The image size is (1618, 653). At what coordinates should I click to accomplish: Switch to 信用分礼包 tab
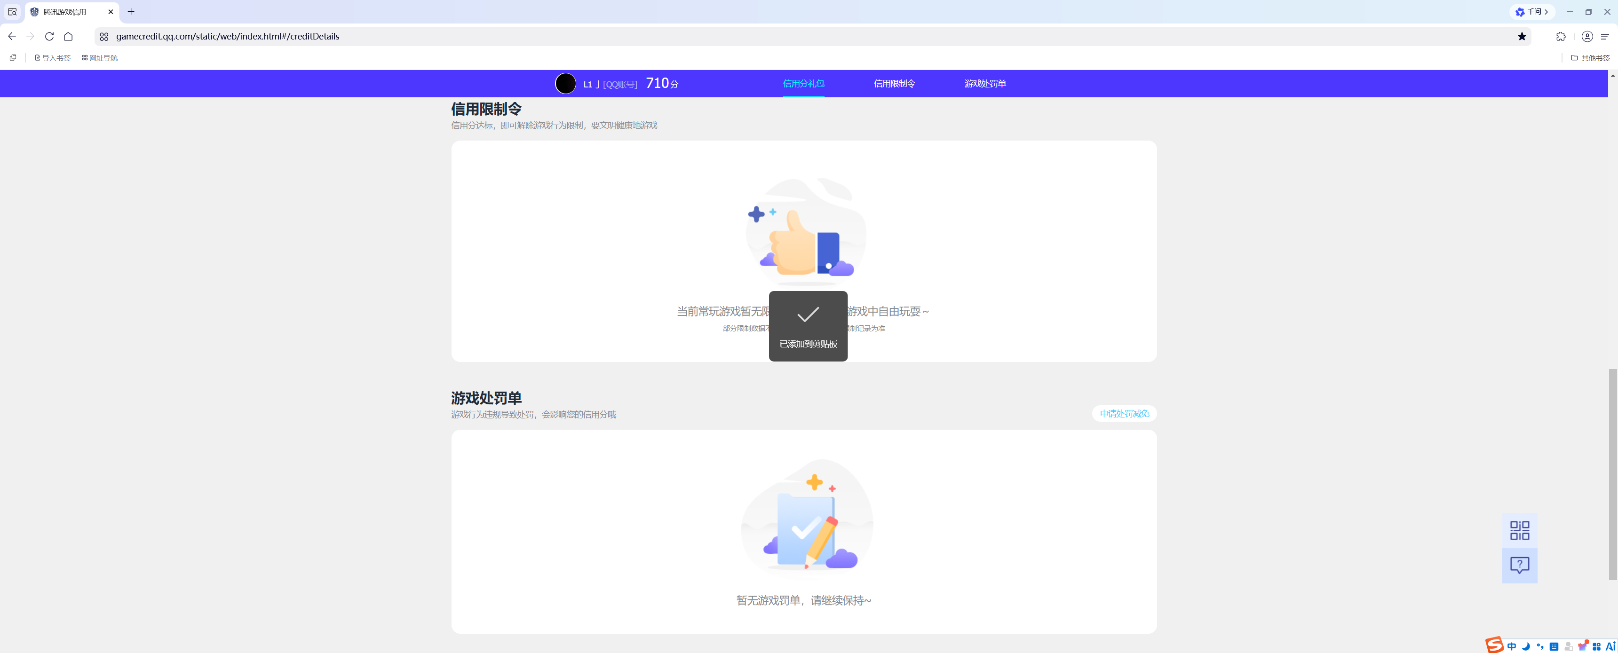803,84
